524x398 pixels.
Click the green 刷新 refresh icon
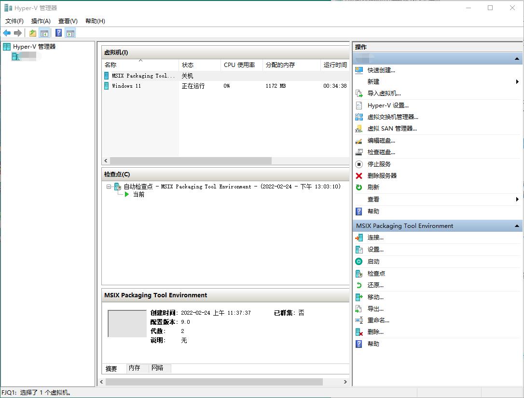[x=359, y=187]
